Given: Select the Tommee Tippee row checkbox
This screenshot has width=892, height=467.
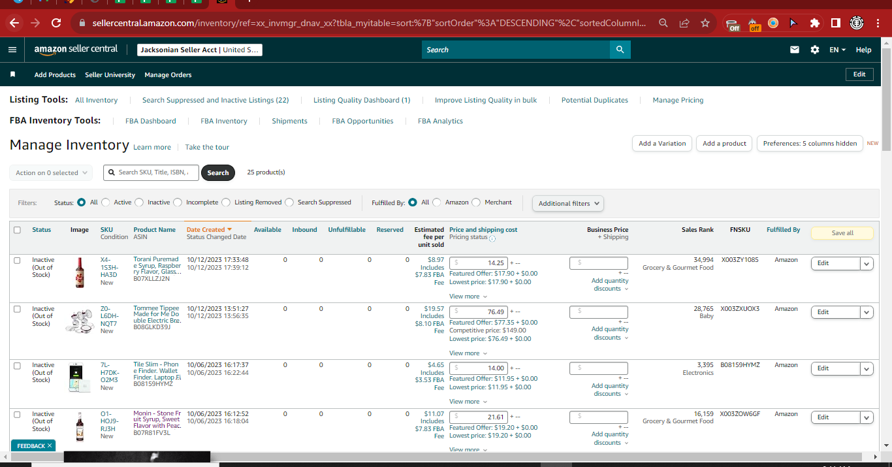Looking at the screenshot, I should point(17,309).
